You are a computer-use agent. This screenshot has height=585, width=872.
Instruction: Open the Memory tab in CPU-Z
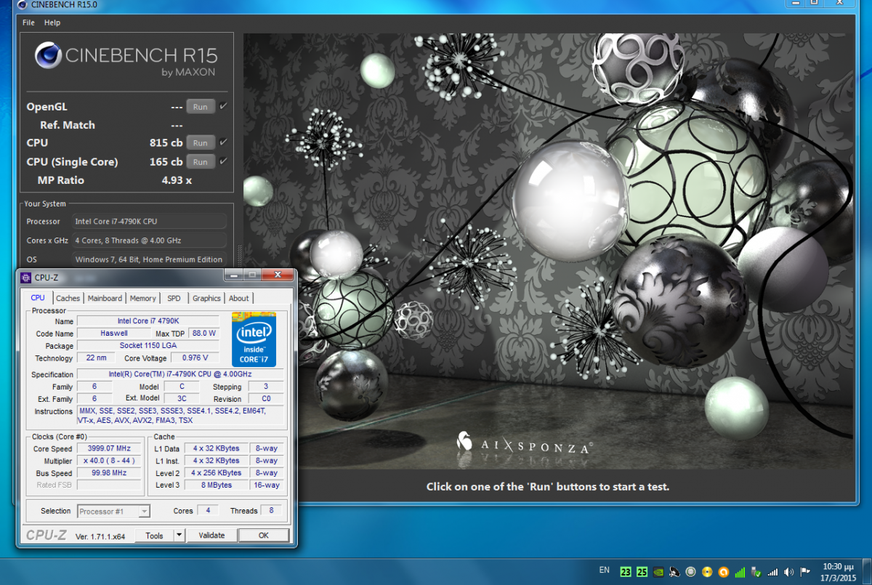point(142,299)
